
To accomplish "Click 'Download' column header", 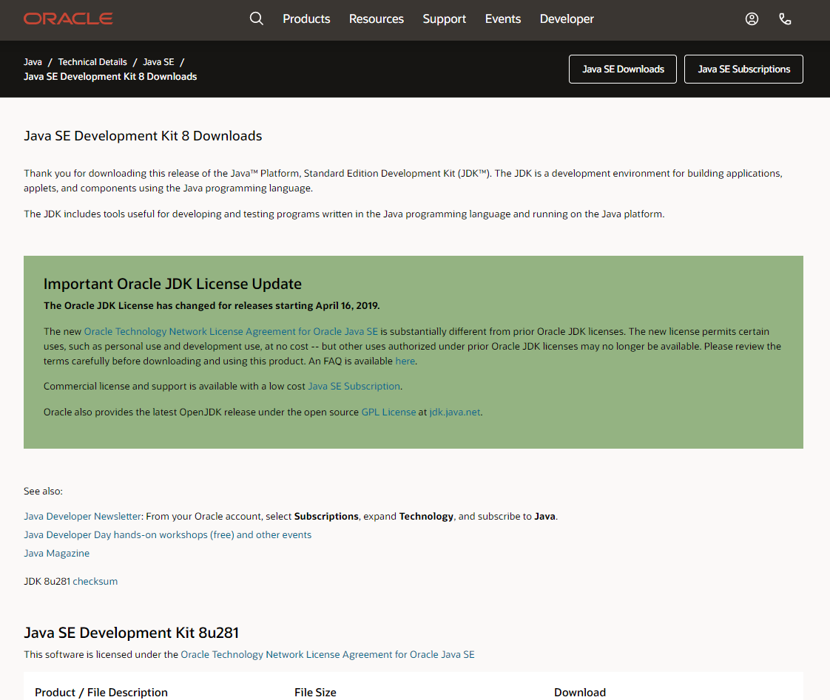I will click(x=580, y=693).
